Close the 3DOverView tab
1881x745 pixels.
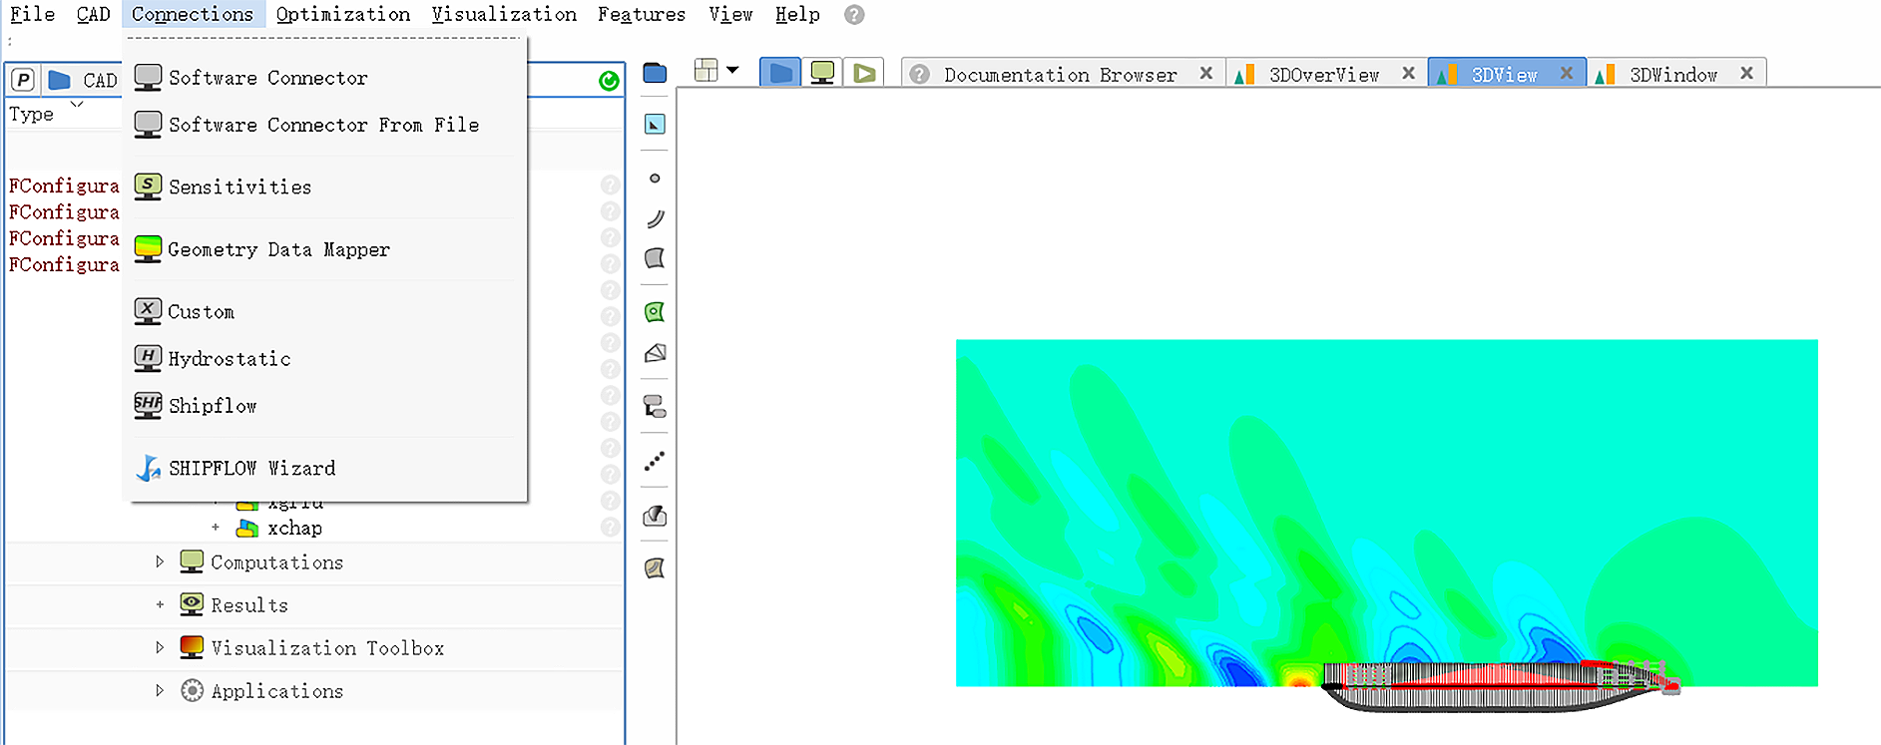(1408, 73)
